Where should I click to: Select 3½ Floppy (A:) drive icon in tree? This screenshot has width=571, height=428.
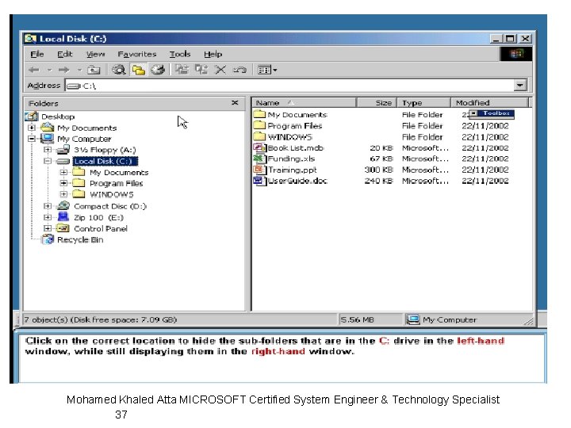tap(63, 150)
